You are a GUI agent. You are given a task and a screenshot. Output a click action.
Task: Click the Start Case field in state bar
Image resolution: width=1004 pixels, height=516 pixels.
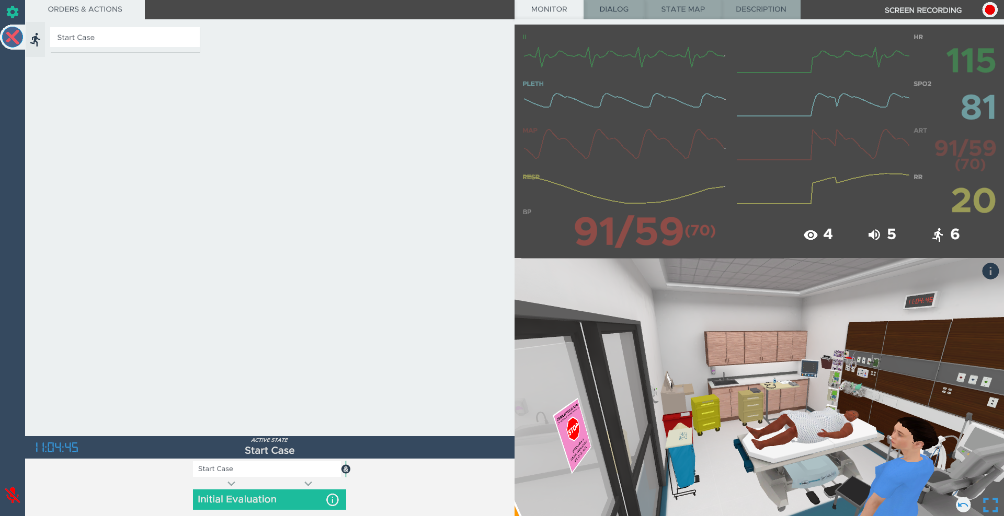coord(266,469)
